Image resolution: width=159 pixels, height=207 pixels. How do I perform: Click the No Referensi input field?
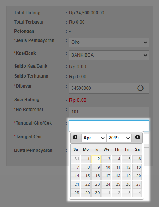(109, 112)
